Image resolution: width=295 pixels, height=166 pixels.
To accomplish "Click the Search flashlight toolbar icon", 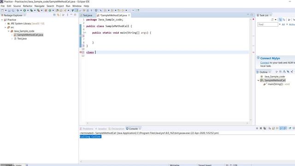I will (65, 10).
